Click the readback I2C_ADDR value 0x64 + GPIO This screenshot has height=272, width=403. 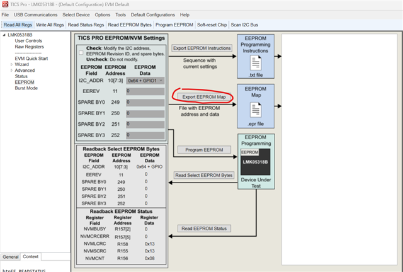pos(149,167)
